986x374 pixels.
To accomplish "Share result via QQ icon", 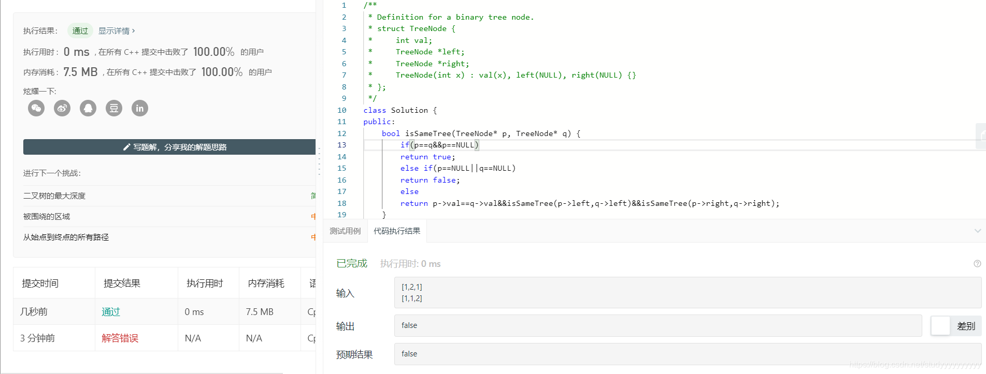I will [x=88, y=108].
